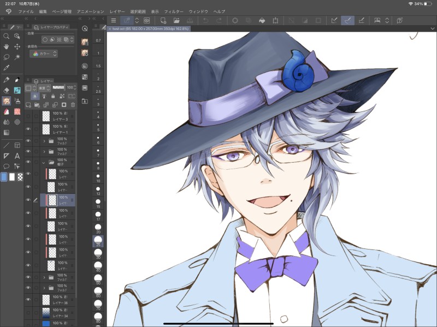Open the hamburger menu in command bar
This screenshot has width=437, height=327.
[114, 20]
